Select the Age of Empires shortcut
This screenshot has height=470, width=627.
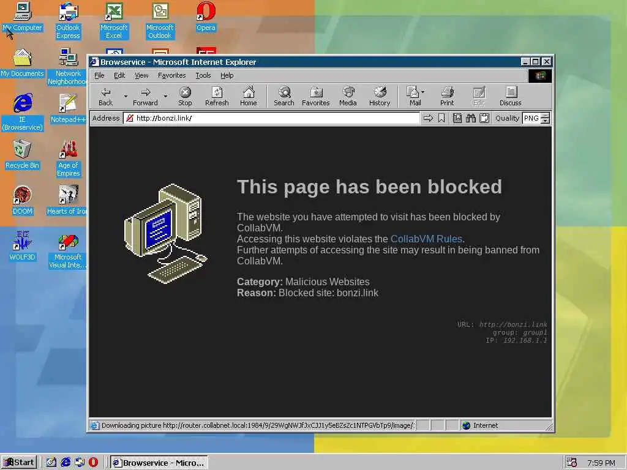tap(68, 159)
